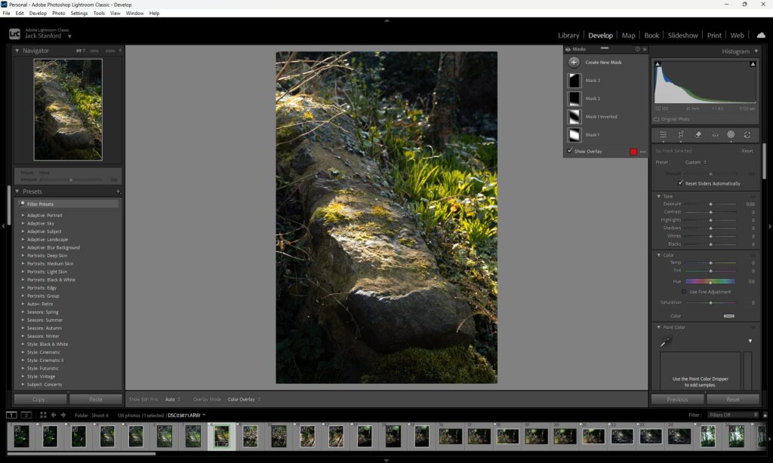This screenshot has height=463, width=773.
Task: Pick the Point Color dropper tool
Action: 665,342
